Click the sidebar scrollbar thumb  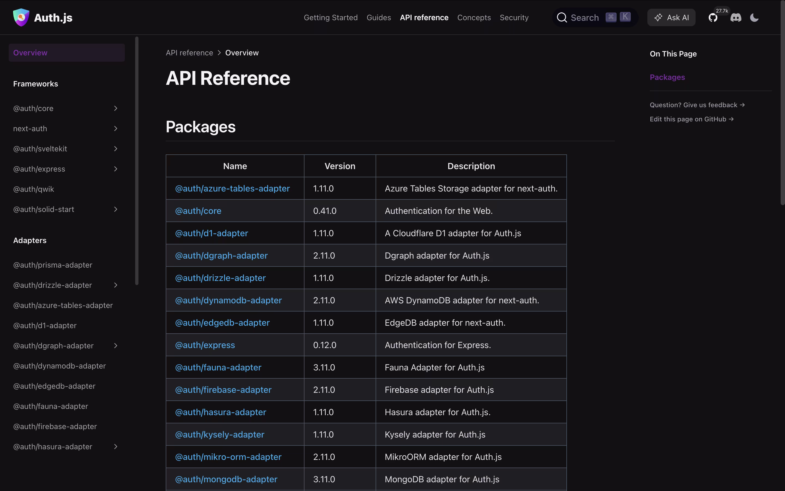point(137,161)
